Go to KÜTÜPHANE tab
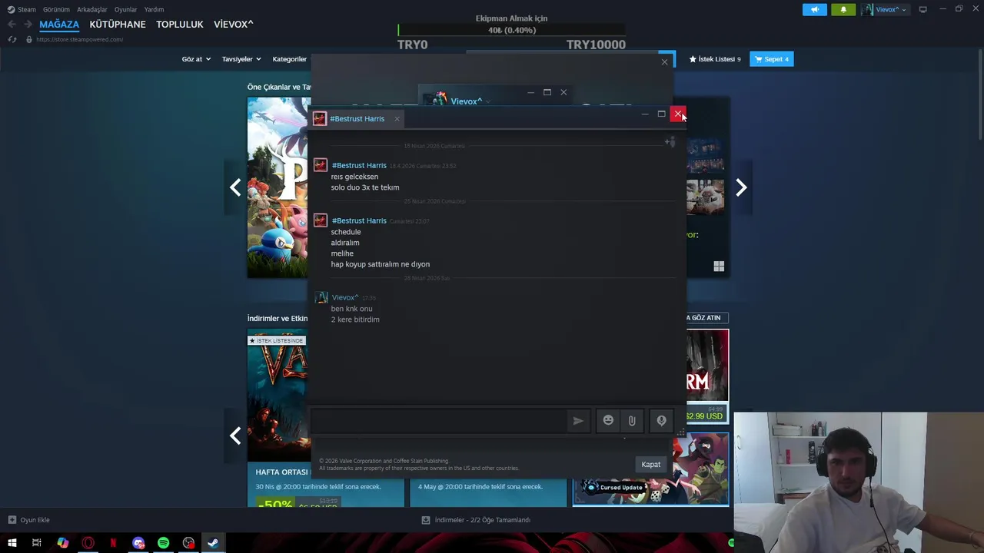Screen dimensions: 984x553 point(118,25)
